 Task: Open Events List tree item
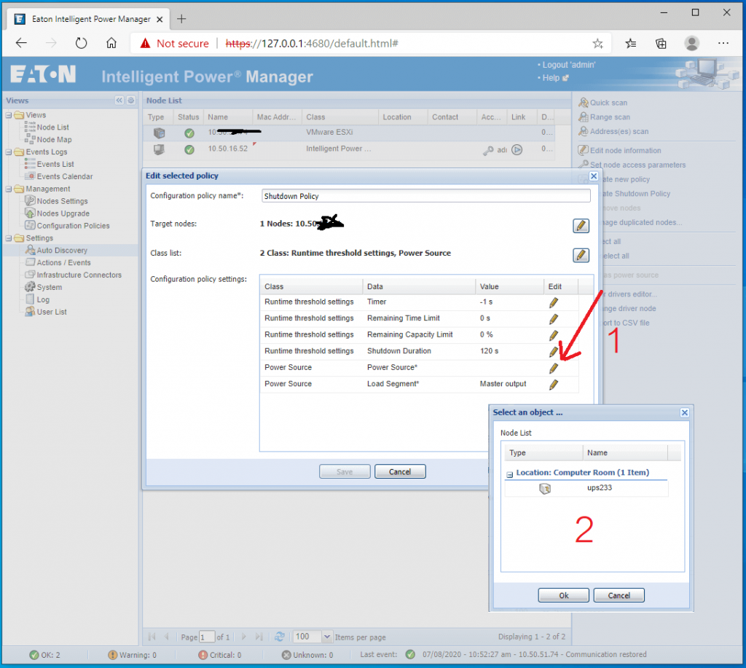pyautogui.click(x=55, y=164)
